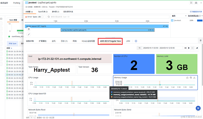Screen dimensions: 203x119
Task: Click the span search input field
Action: (108, 17)
